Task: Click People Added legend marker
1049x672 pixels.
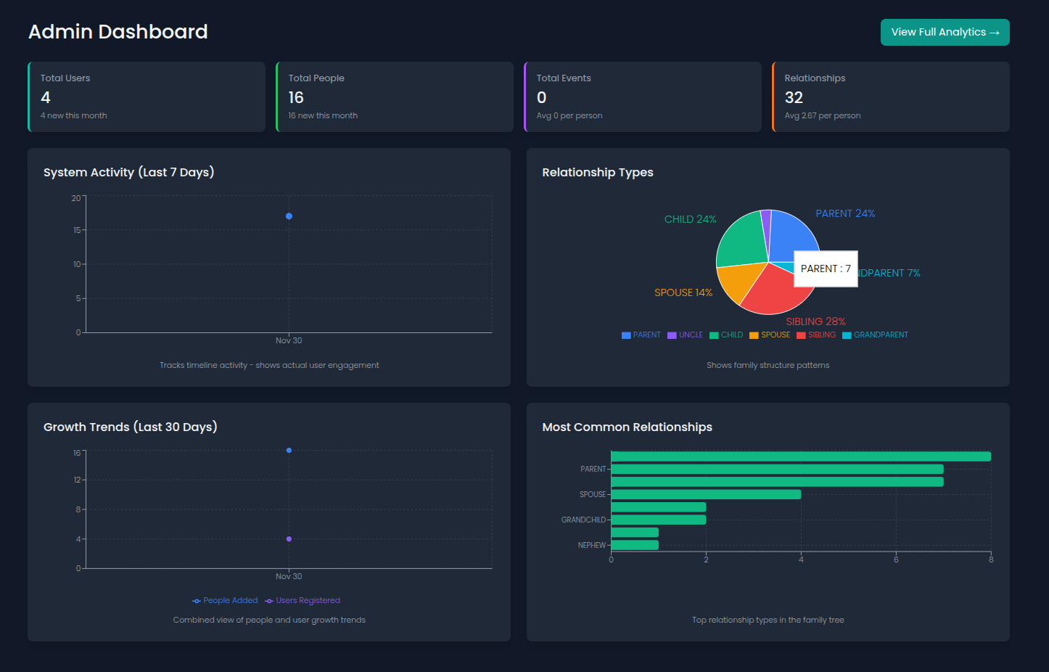Action: [x=197, y=601]
